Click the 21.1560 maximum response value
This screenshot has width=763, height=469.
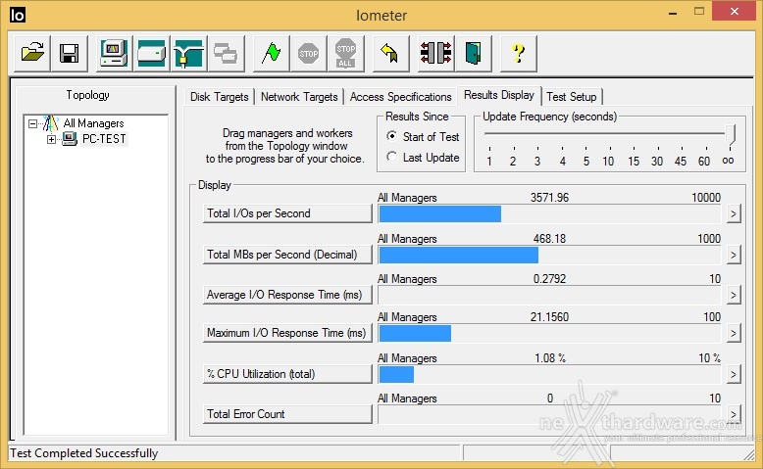tap(549, 317)
